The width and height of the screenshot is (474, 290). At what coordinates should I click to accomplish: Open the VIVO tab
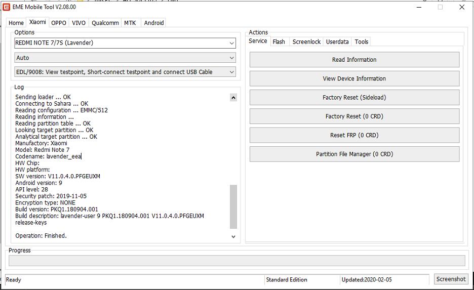pos(78,23)
